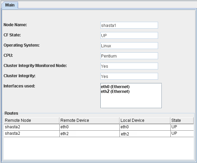
Task: Select the Main tab
Action: (x=10, y=5)
